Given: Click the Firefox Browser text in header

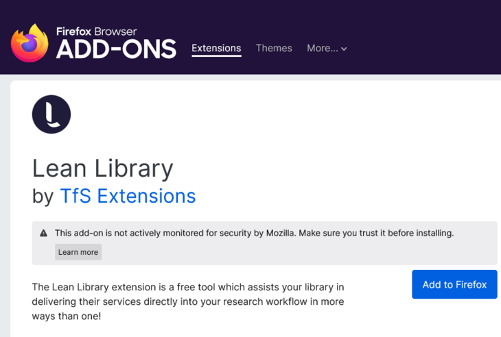Looking at the screenshot, I should 96,32.
